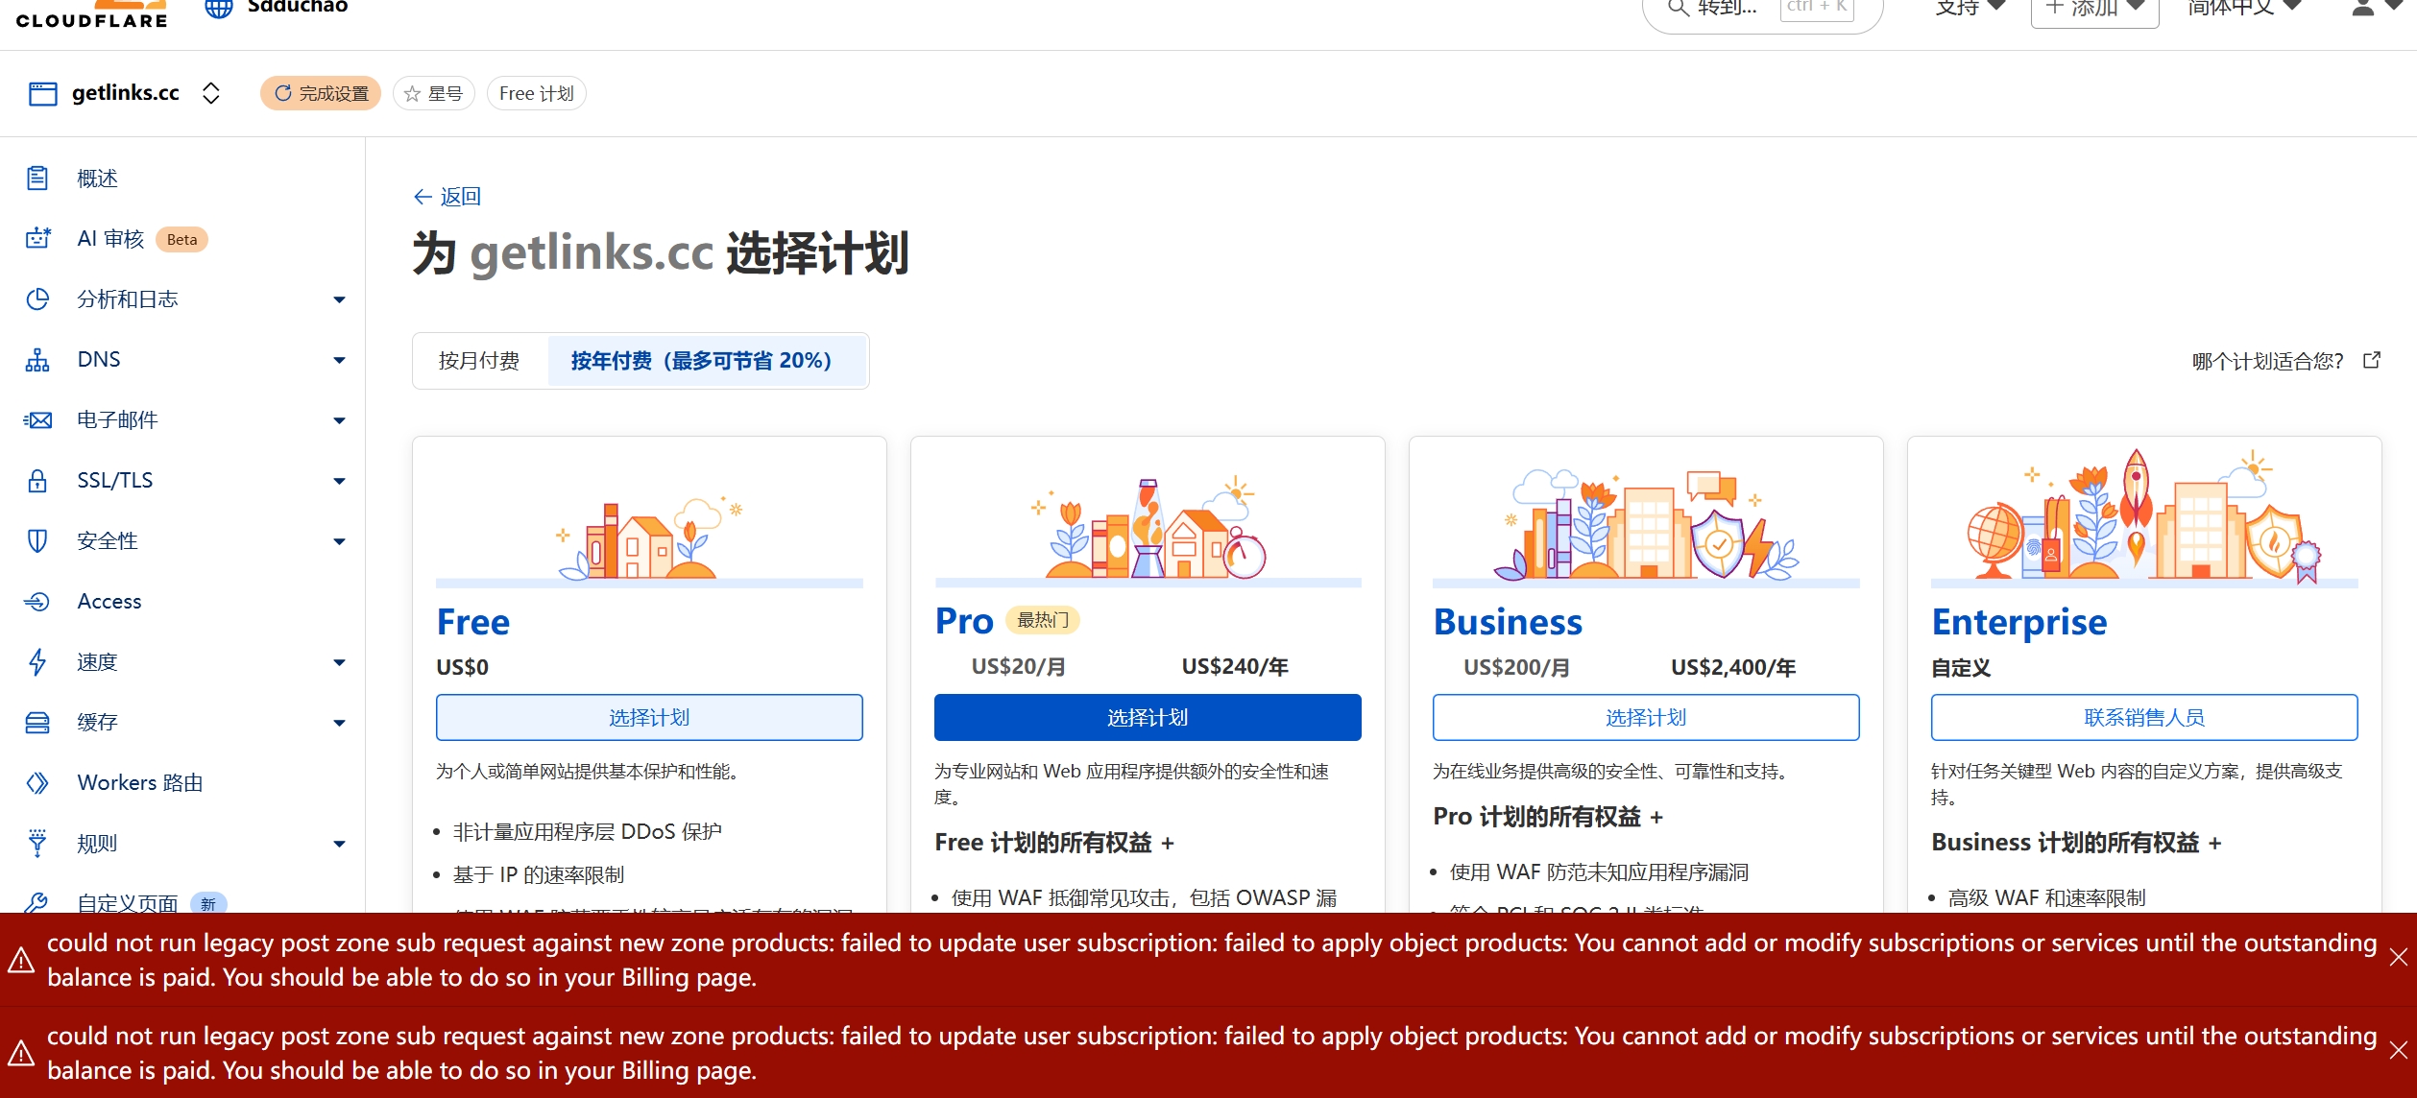The width and height of the screenshot is (2417, 1098).
Task: Dismiss the first red error banner
Action: pos(2398,957)
